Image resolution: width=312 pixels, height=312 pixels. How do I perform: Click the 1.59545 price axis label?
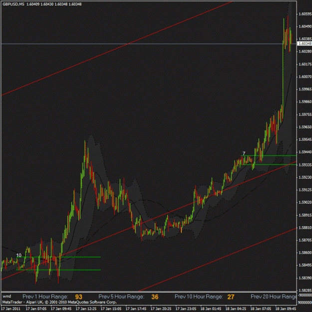coord(305,140)
